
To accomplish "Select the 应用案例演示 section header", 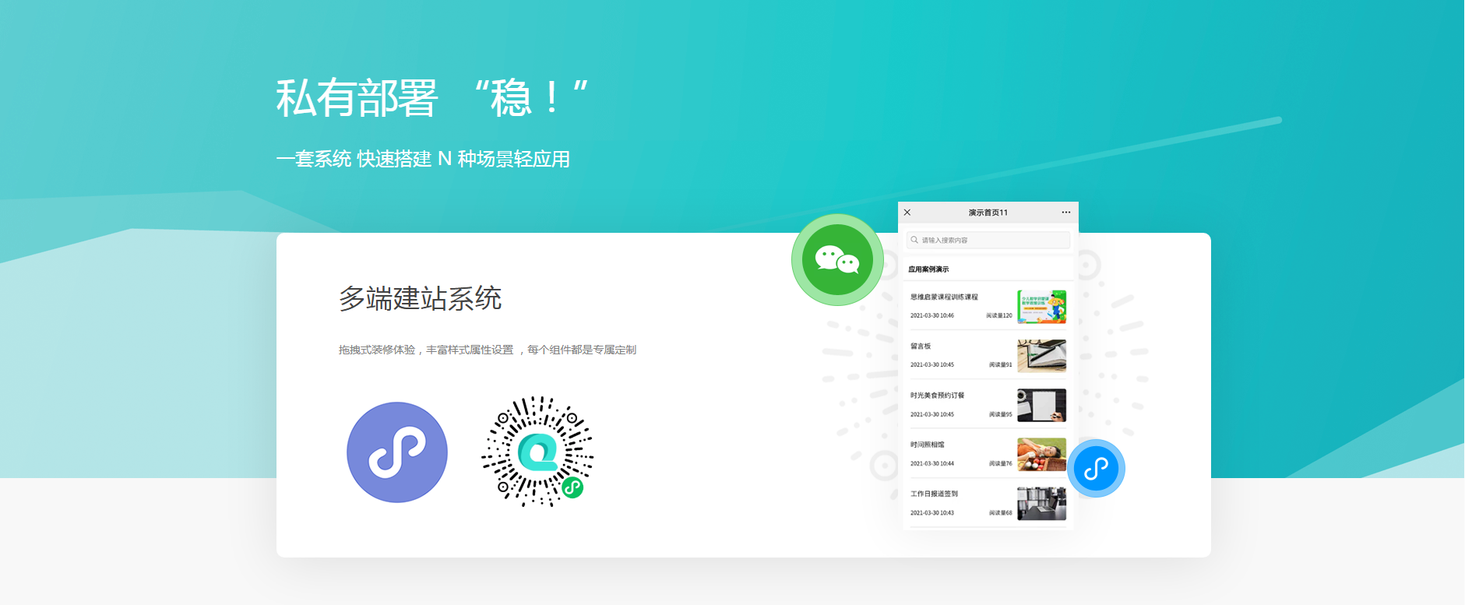I will click(928, 269).
